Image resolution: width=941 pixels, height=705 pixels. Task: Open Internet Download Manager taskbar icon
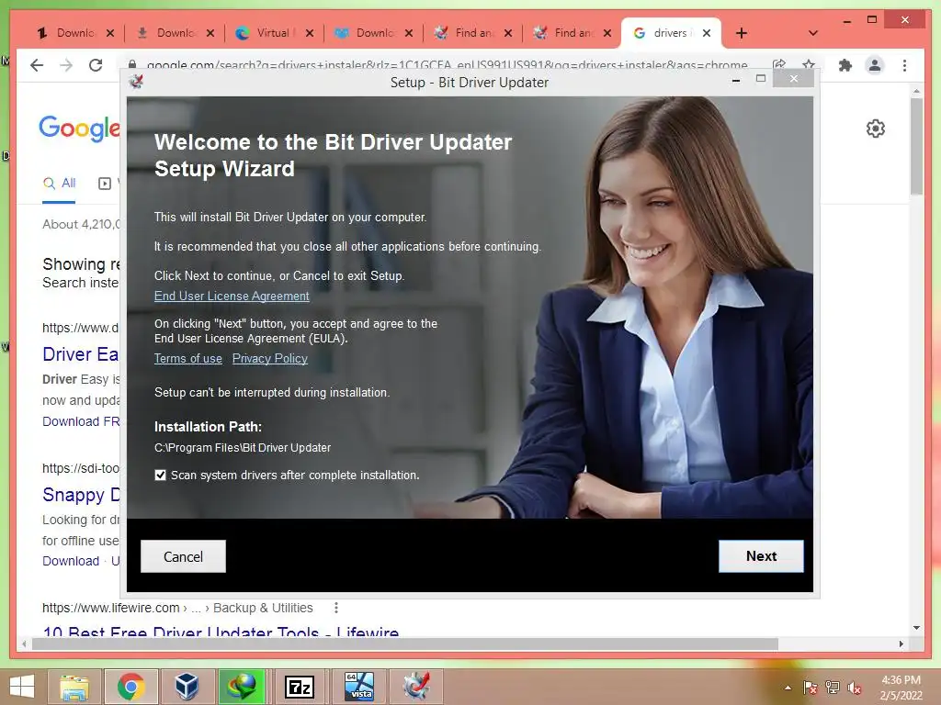point(242,687)
